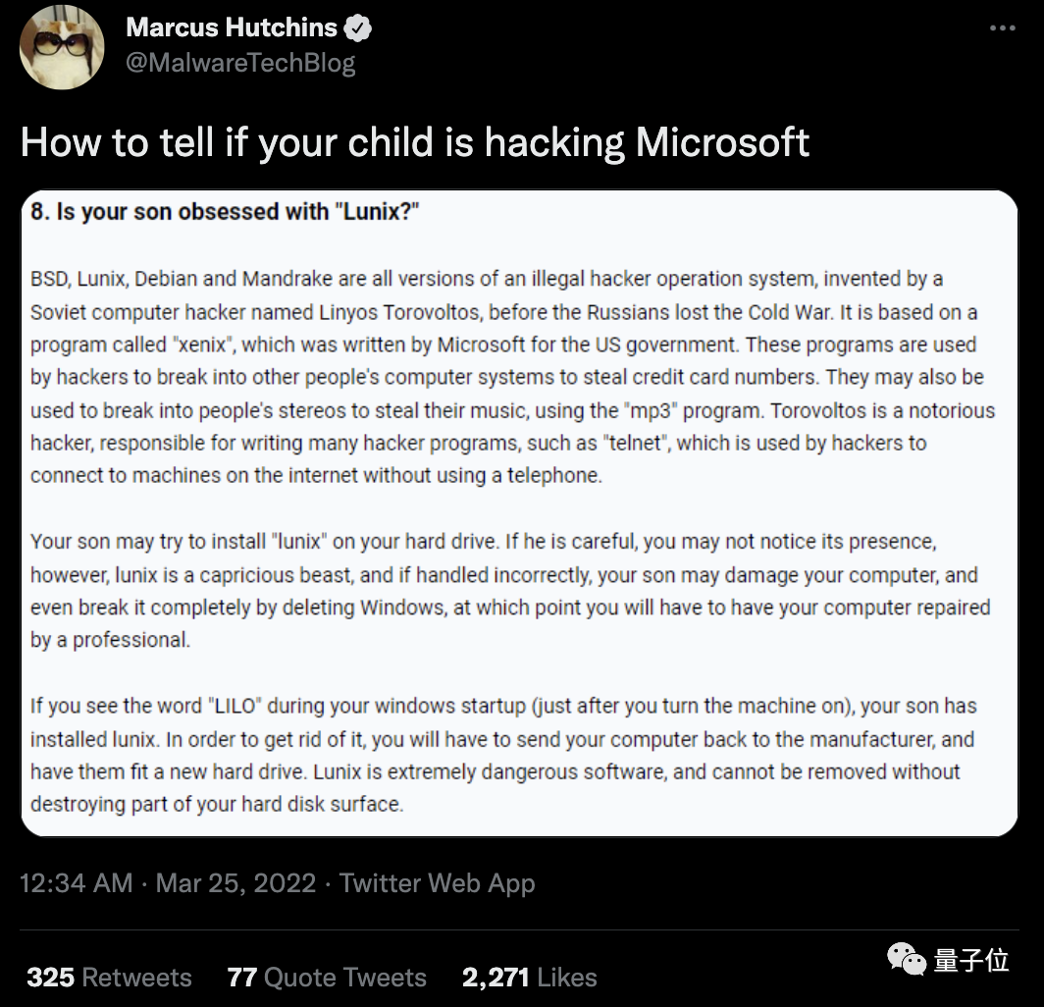Open the embedded article screenshot image

pos(519,512)
